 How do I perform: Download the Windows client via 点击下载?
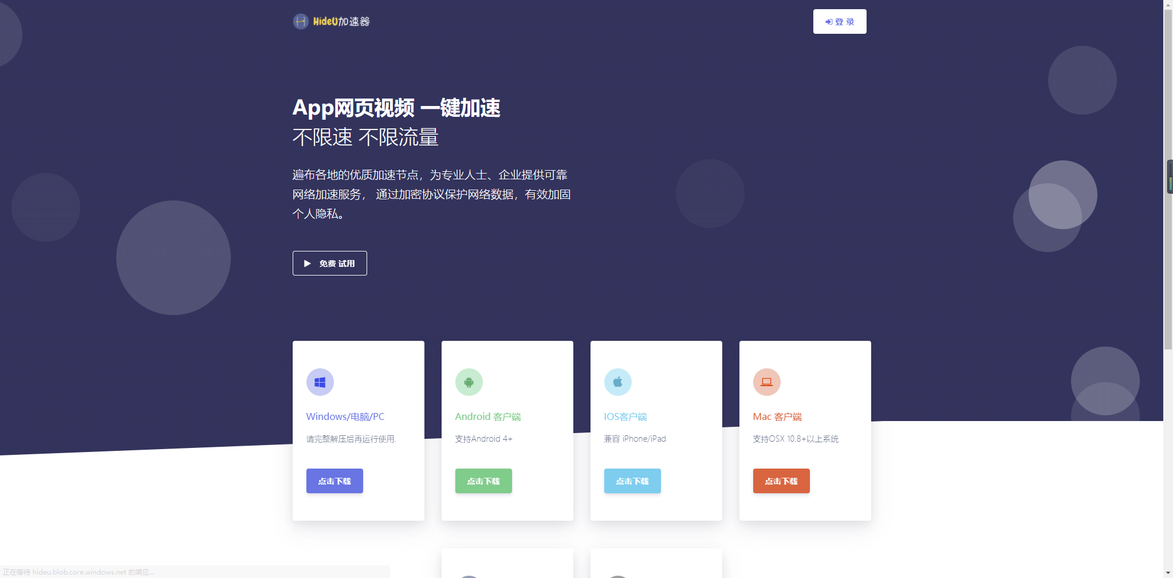click(x=334, y=481)
